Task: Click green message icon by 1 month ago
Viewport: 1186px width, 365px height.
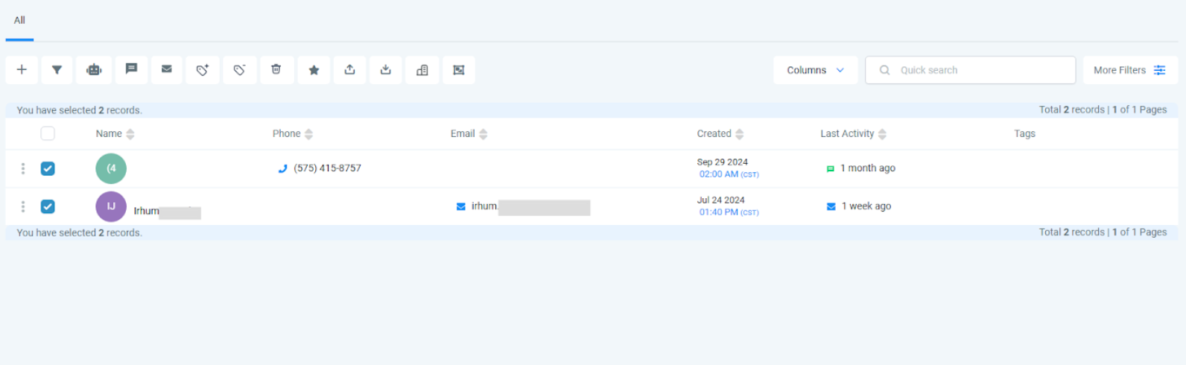Action: 831,168
